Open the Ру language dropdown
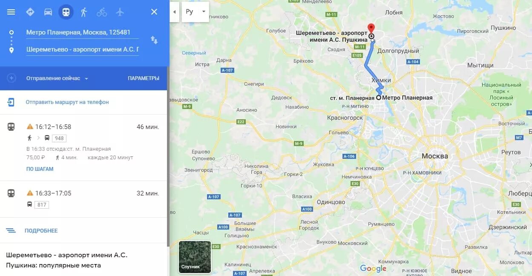532x276 pixels. click(x=196, y=12)
